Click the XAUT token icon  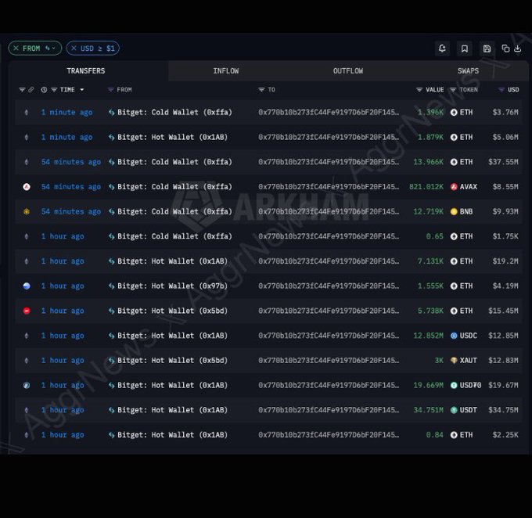click(x=454, y=361)
